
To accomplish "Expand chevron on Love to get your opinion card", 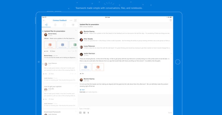I will [76, 86].
